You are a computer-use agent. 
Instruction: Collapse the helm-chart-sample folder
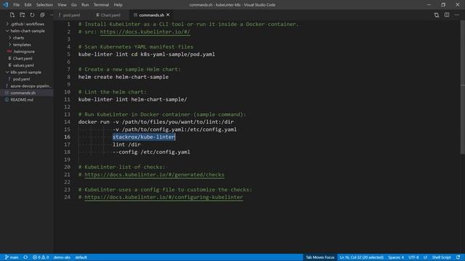(28, 30)
